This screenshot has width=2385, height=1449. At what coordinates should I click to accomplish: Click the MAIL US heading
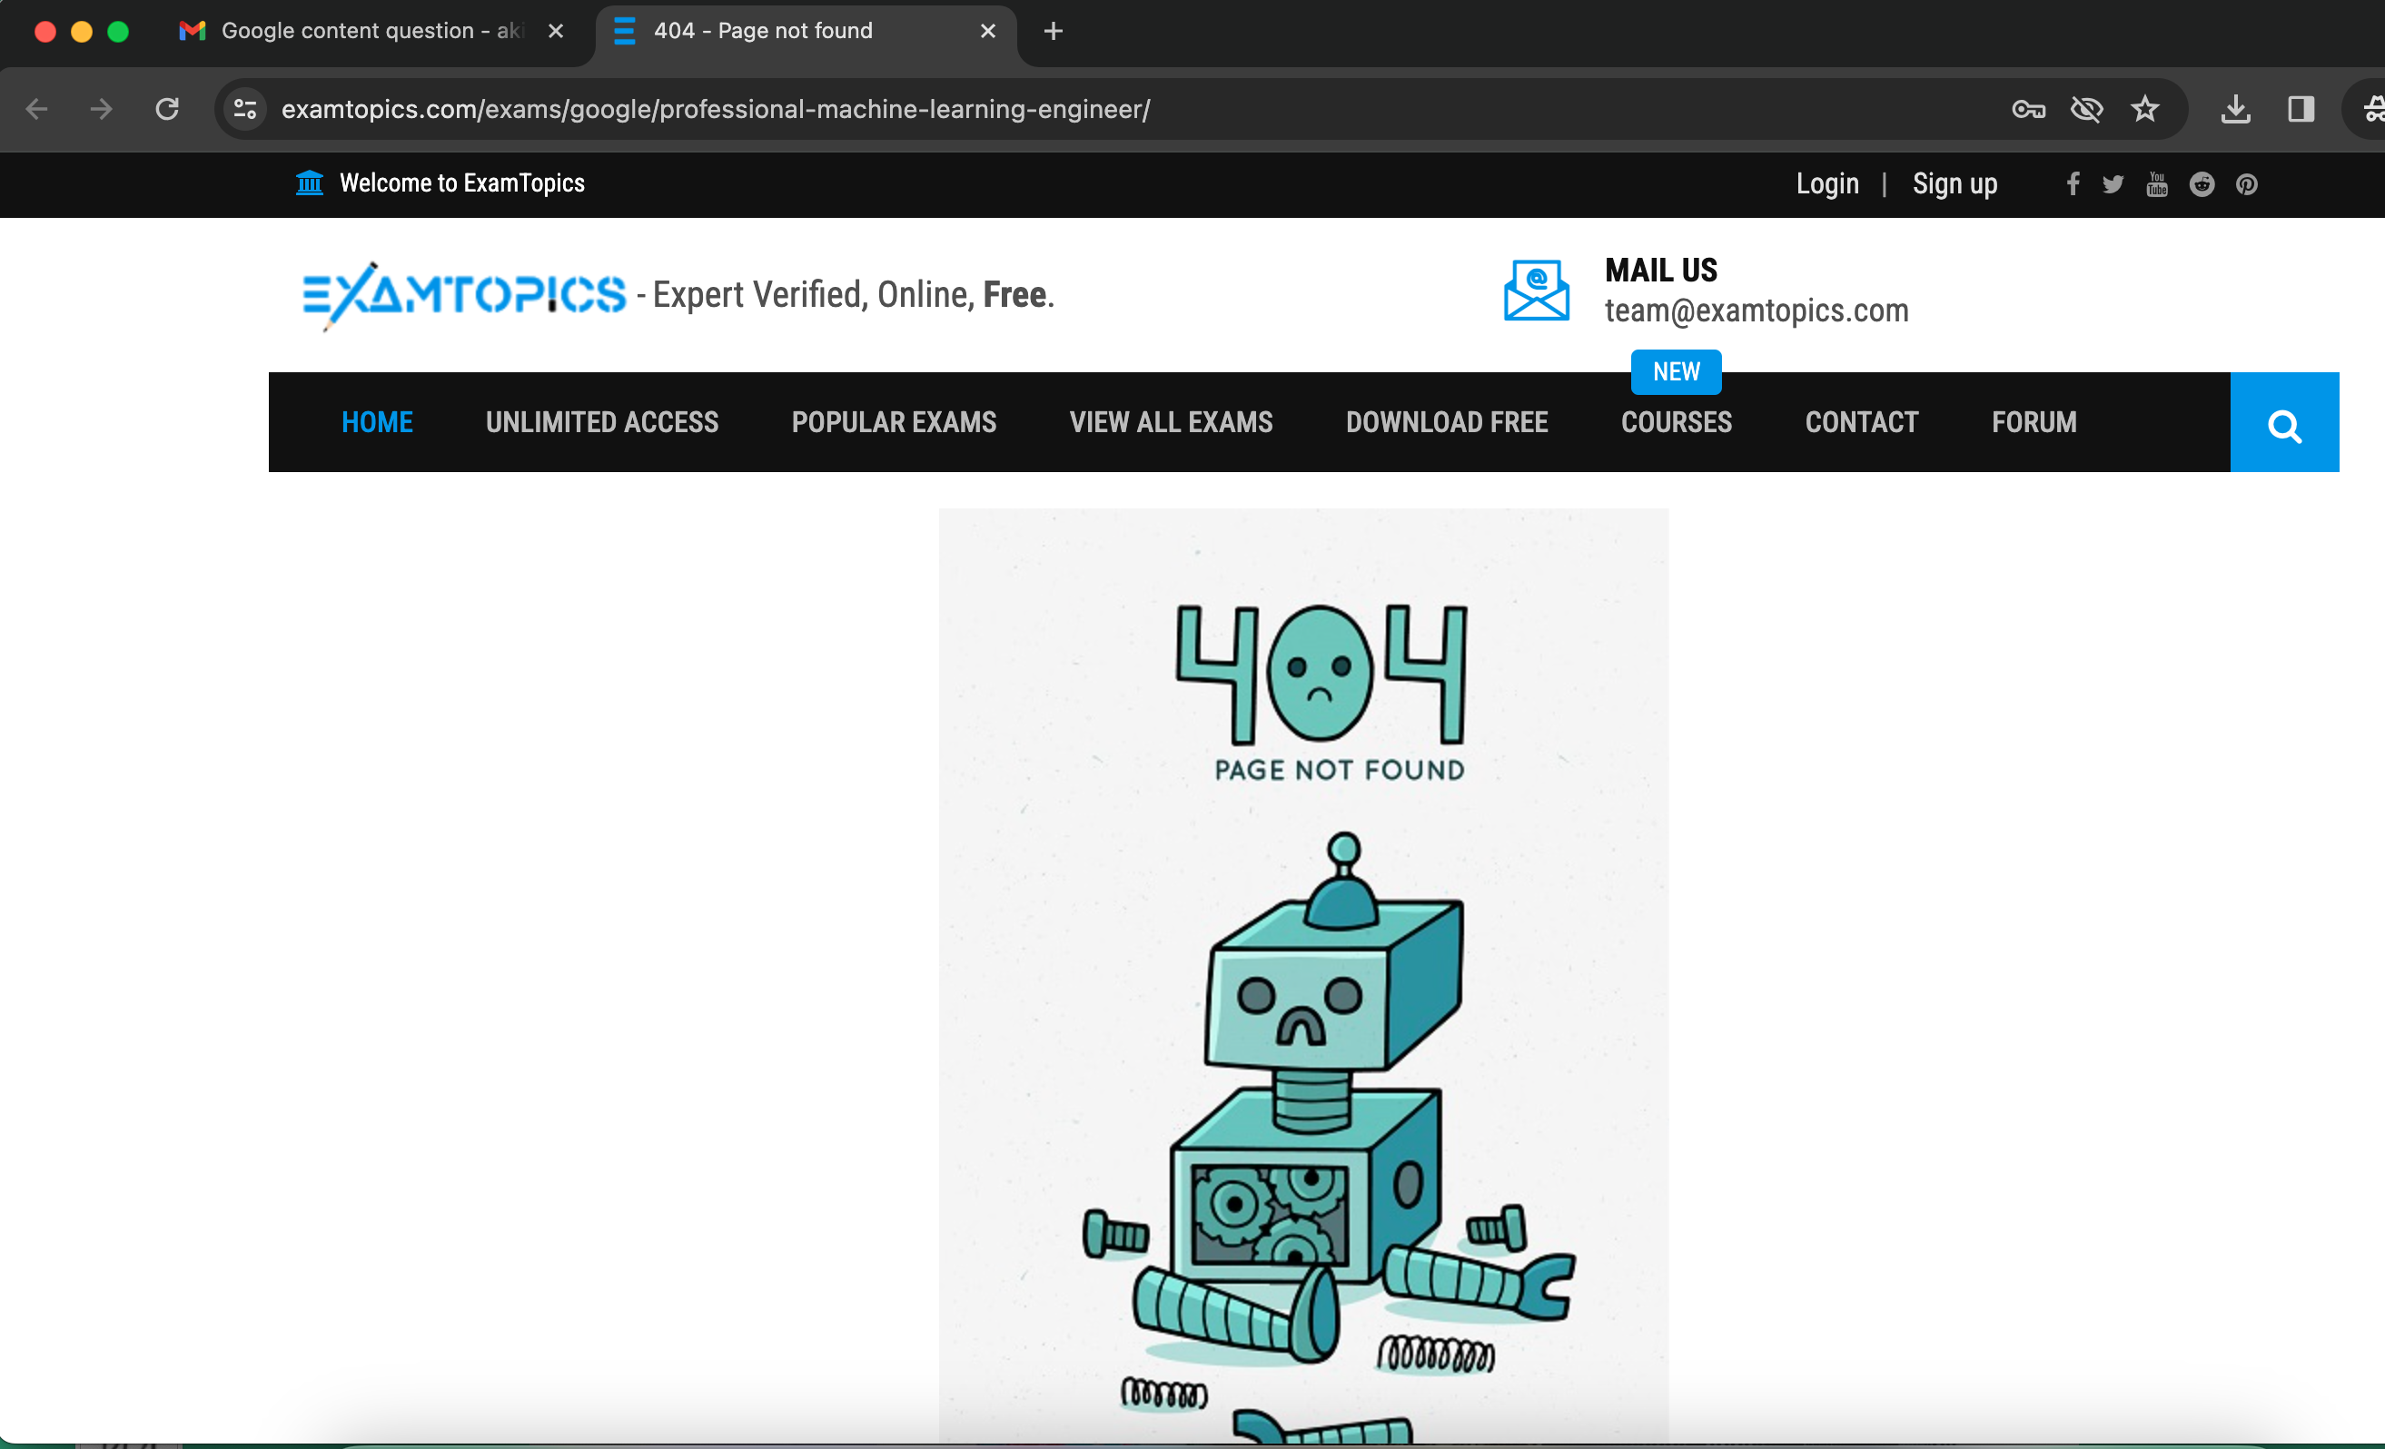tap(1660, 270)
